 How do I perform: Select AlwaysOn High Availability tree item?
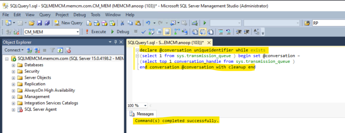point(50,90)
